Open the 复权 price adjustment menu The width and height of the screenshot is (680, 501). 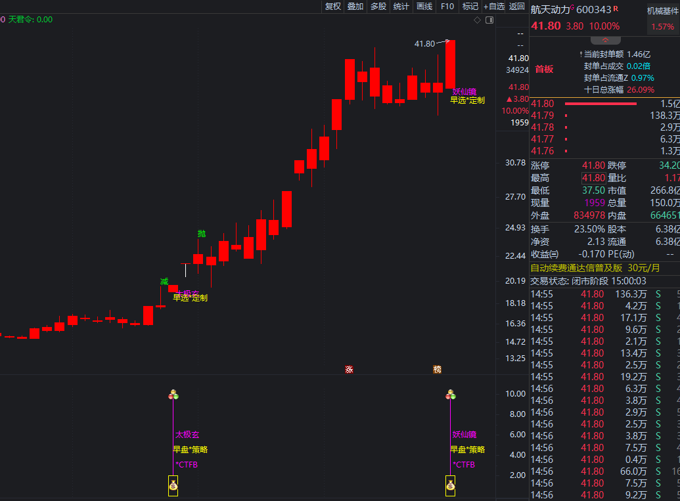pos(333,7)
